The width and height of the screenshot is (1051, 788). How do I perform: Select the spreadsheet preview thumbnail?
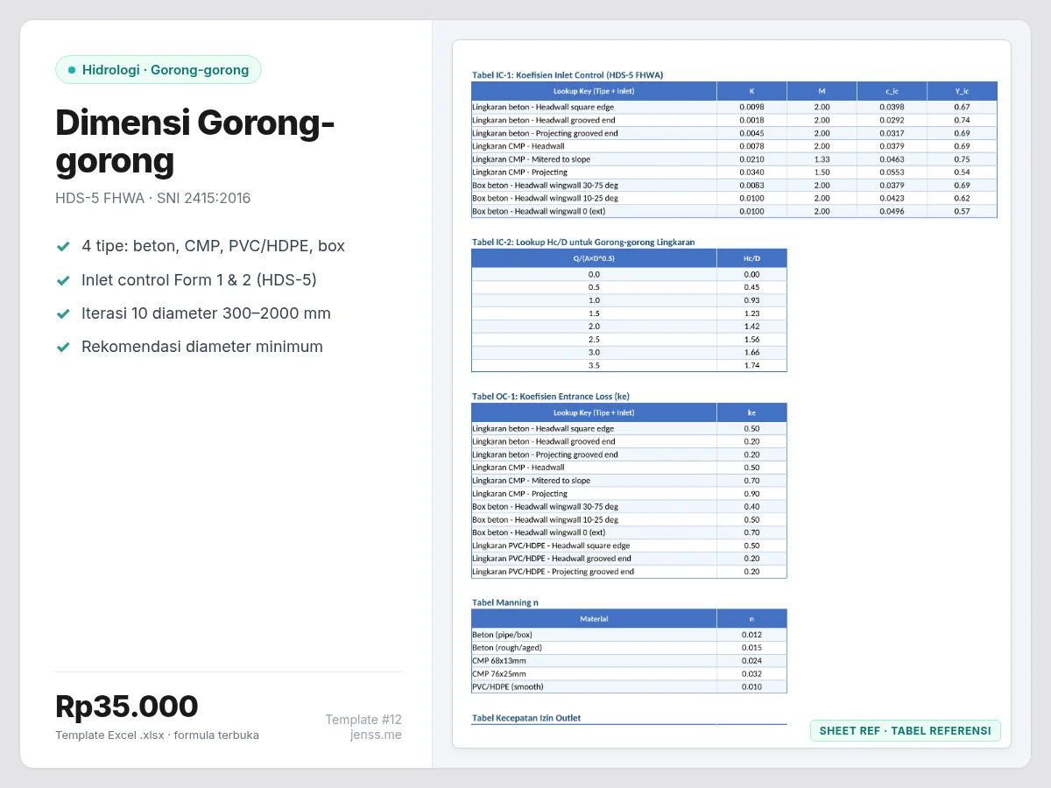pyautogui.click(x=731, y=394)
